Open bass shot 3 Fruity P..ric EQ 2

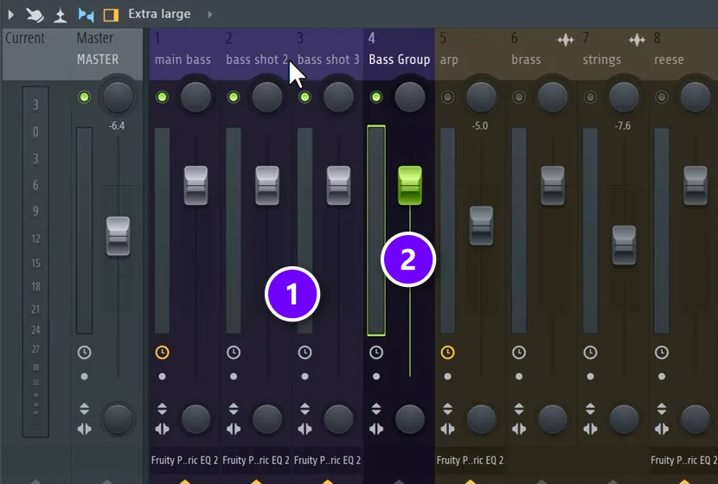327,460
